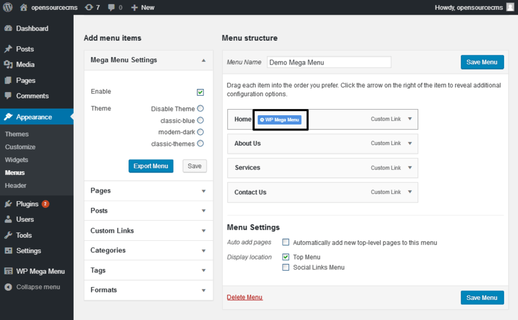Open the Header submenu item
Screen dimensions: 518x320
15,185
